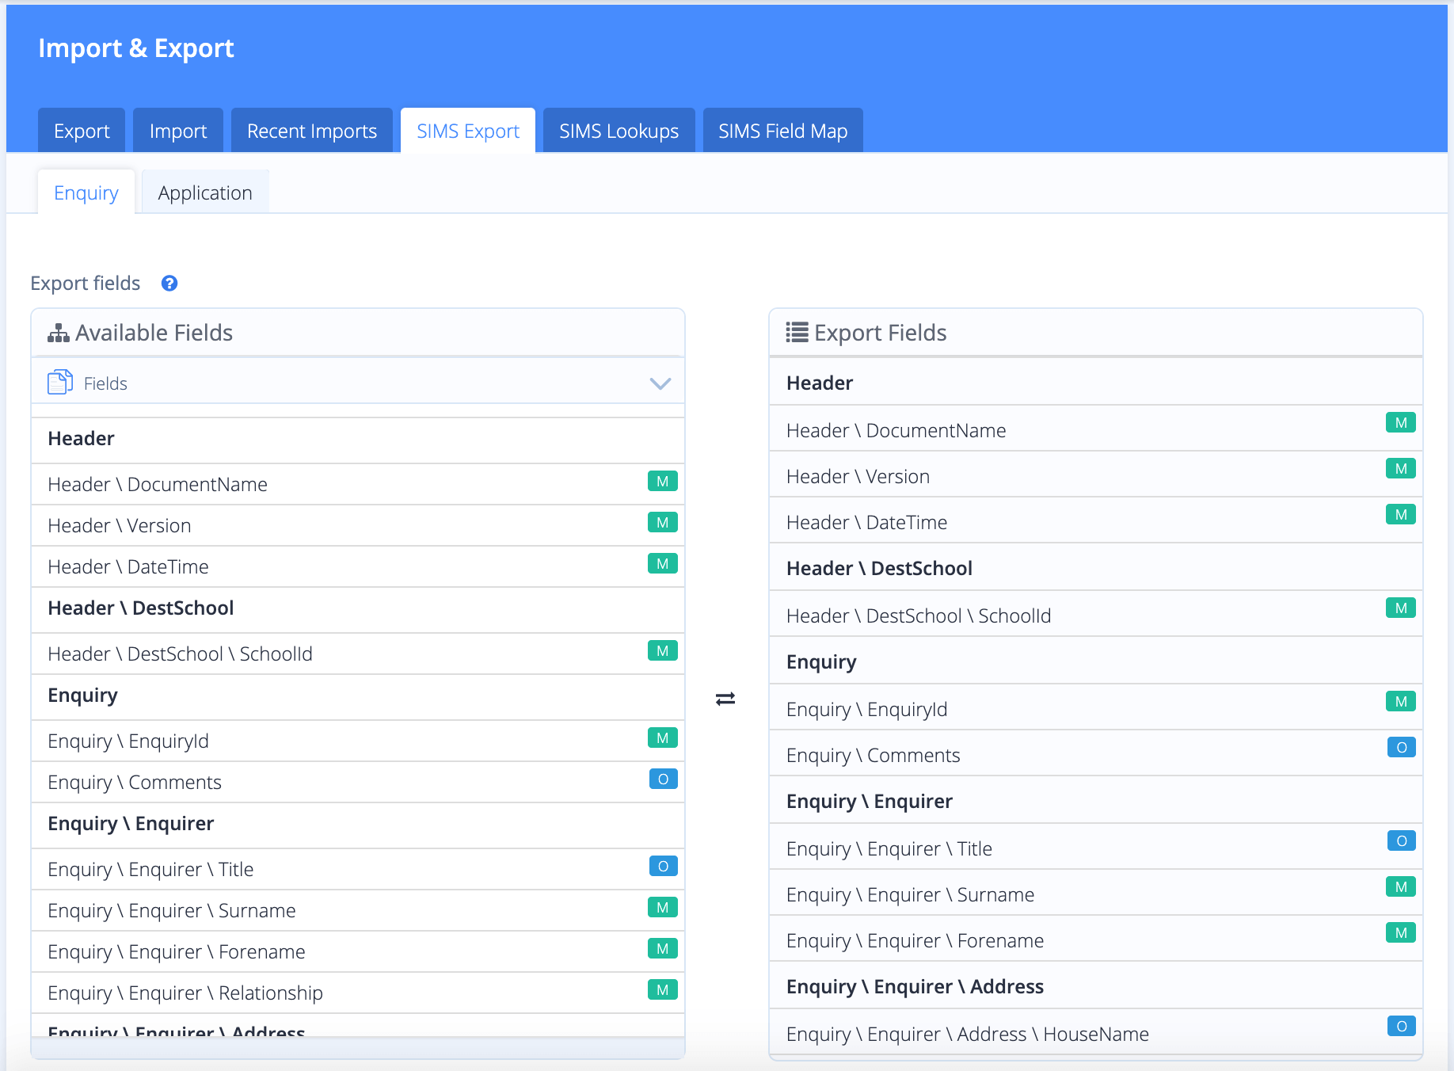Open the SIMS Field Map tab

coord(782,131)
